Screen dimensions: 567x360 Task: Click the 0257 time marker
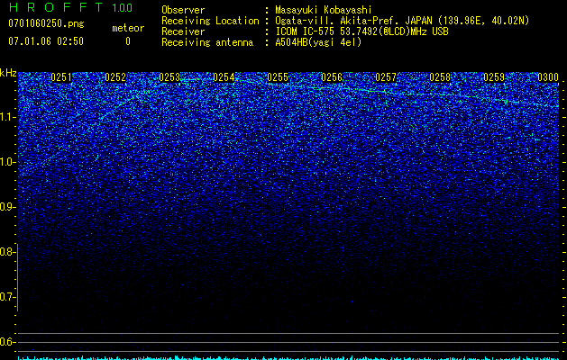click(x=386, y=77)
